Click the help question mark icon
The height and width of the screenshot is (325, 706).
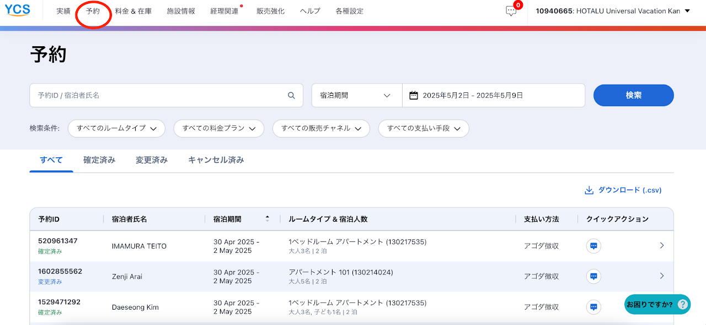682,304
